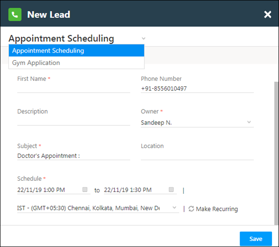Close the New Lead dialog
The height and width of the screenshot is (247, 279).
point(267,15)
